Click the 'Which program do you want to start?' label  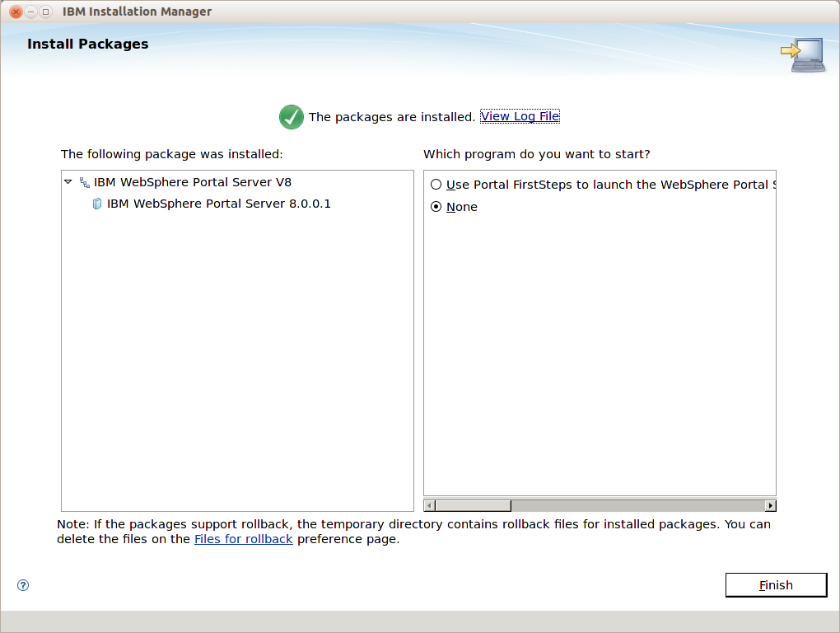point(537,154)
